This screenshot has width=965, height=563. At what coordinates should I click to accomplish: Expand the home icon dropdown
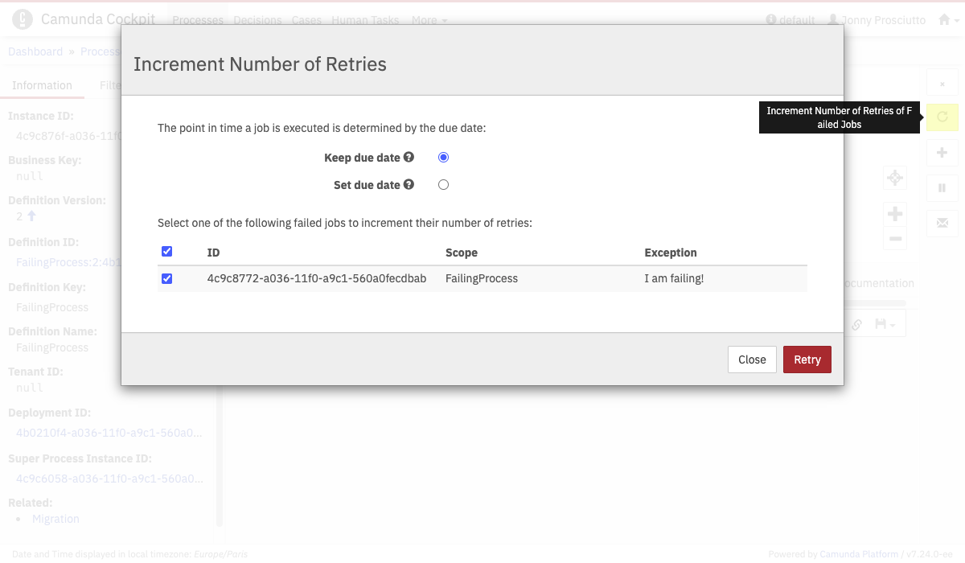tap(948, 20)
